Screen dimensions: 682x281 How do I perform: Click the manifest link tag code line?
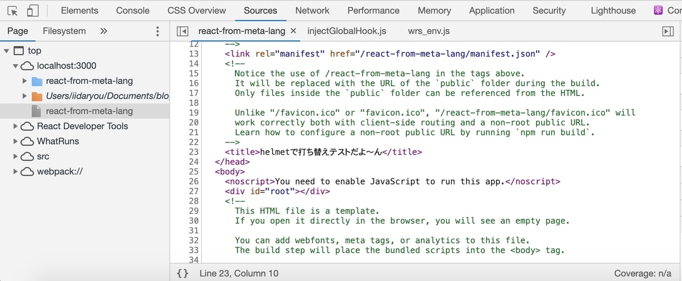pyautogui.click(x=390, y=54)
